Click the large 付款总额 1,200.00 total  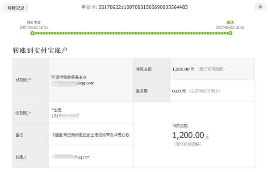click(191, 135)
